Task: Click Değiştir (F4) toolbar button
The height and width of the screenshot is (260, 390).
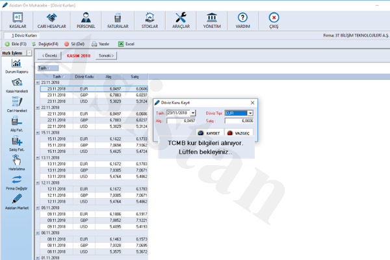Action: tap(45, 44)
